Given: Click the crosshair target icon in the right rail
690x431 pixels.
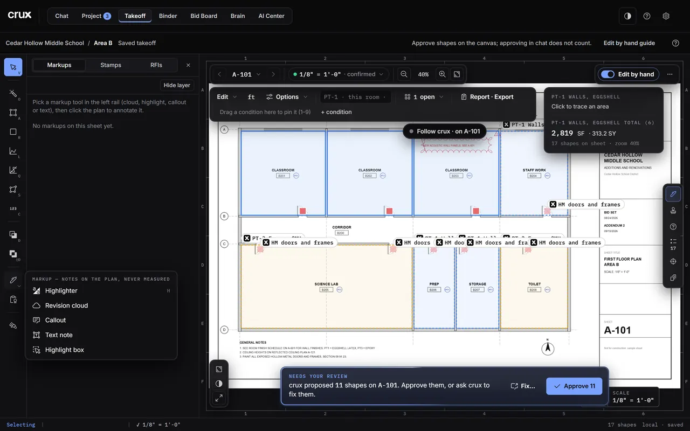Looking at the screenshot, I should pos(673,261).
